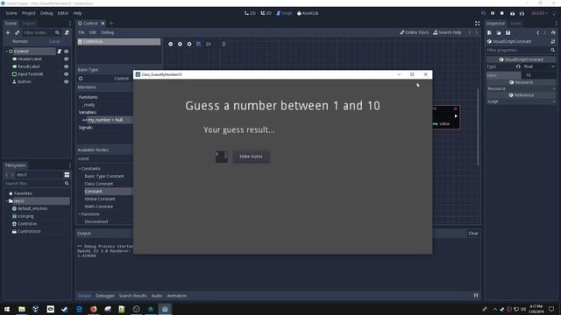Play custom scene icon
Screen dimensions: 561x315
point(522,13)
